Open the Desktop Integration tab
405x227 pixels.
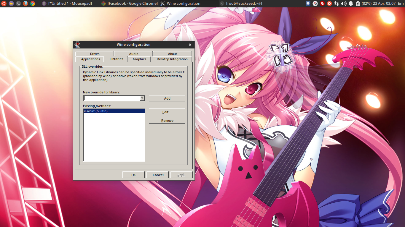(172, 59)
